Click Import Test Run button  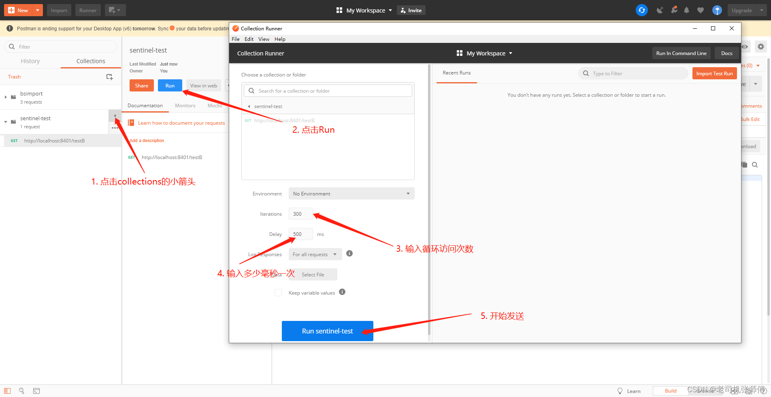[714, 73]
